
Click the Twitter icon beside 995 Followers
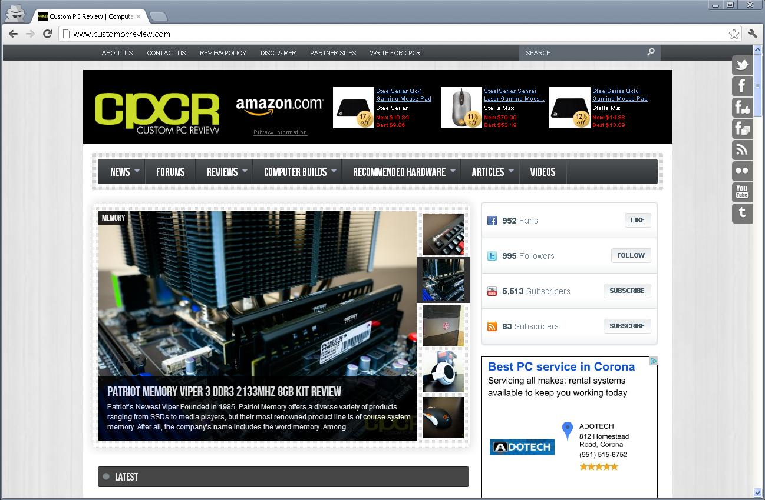click(x=492, y=256)
